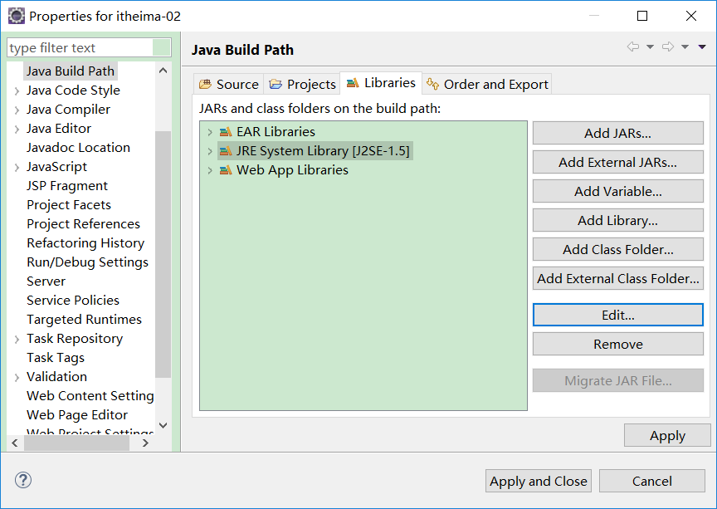Open the view menu triangle icon
This screenshot has width=717, height=509.
[x=702, y=47]
